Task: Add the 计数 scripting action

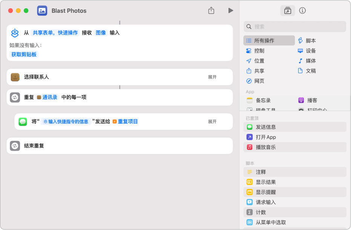Action: click(295, 212)
